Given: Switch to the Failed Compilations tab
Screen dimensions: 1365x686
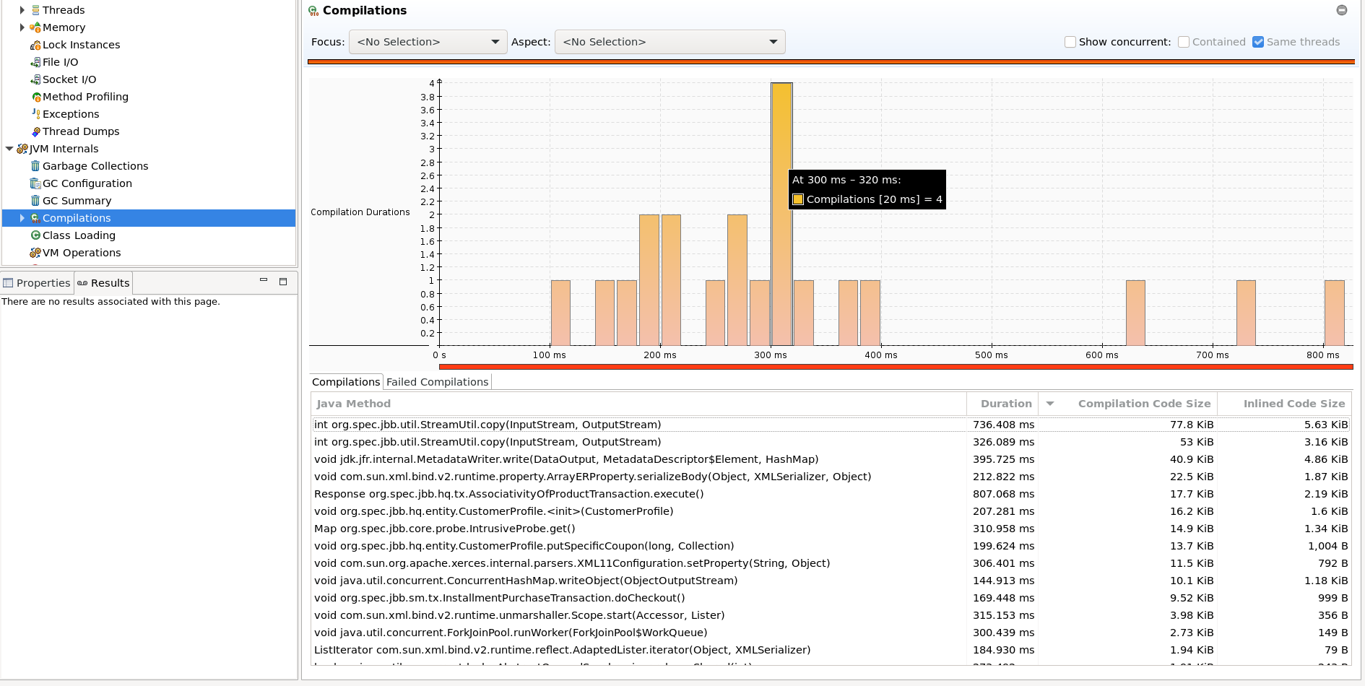Looking at the screenshot, I should click(437, 382).
